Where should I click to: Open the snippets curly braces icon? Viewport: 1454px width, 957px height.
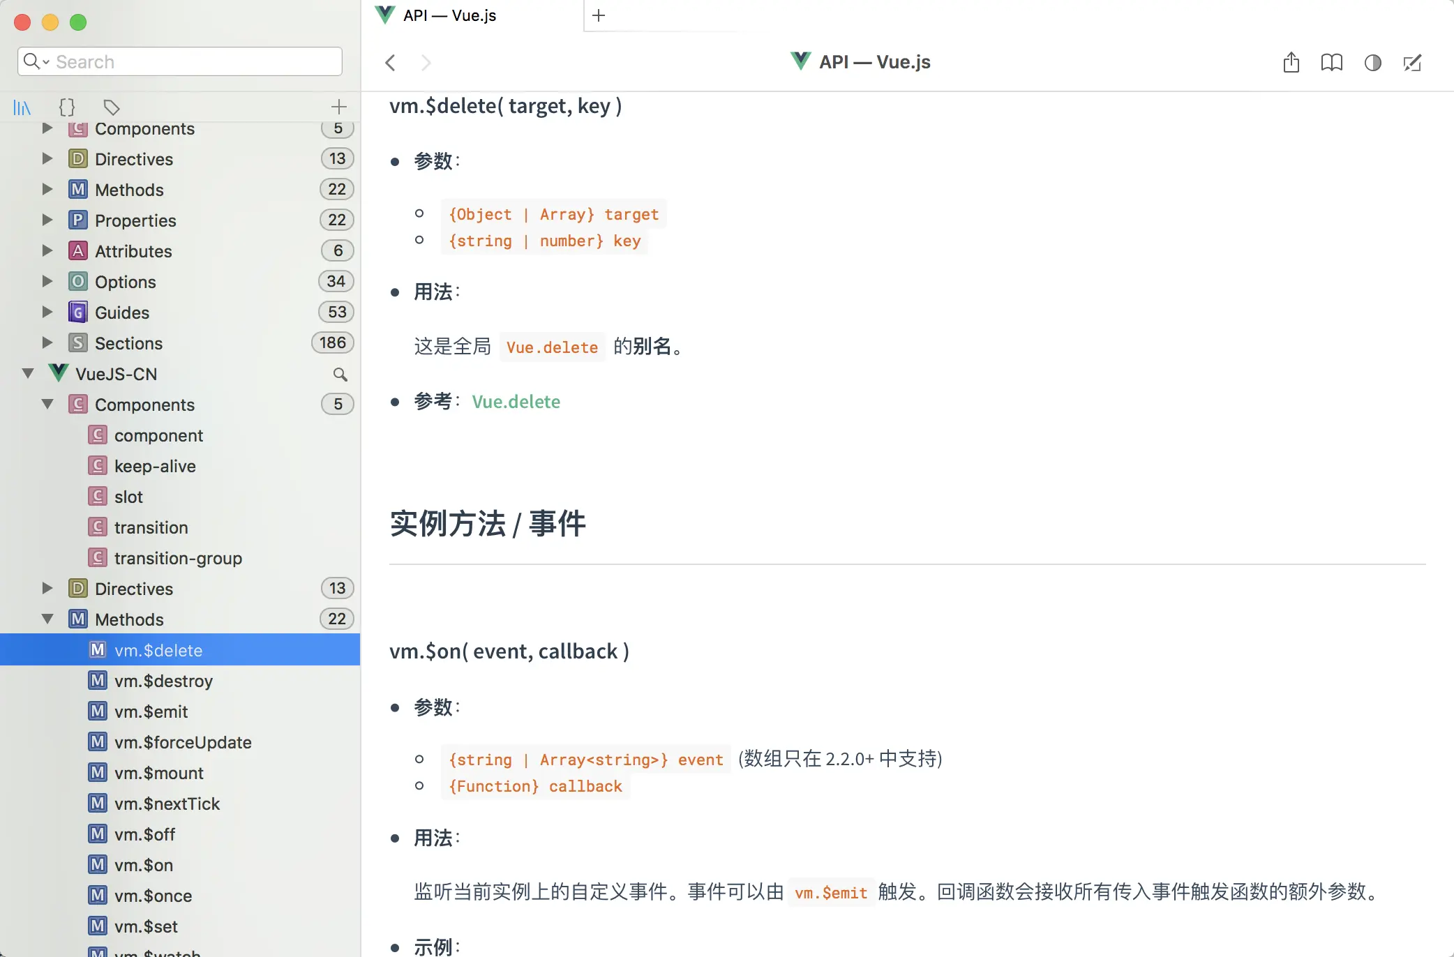point(67,107)
